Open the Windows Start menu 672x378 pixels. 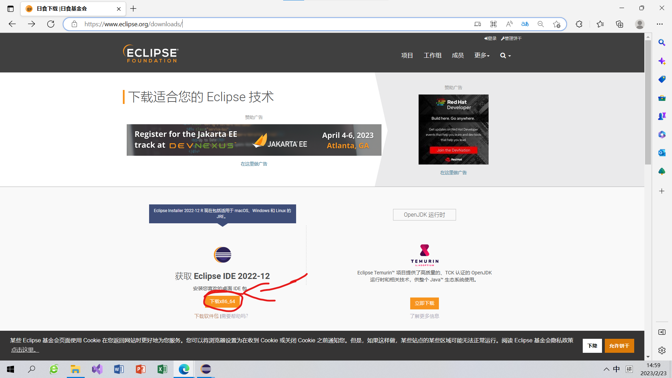click(10, 369)
